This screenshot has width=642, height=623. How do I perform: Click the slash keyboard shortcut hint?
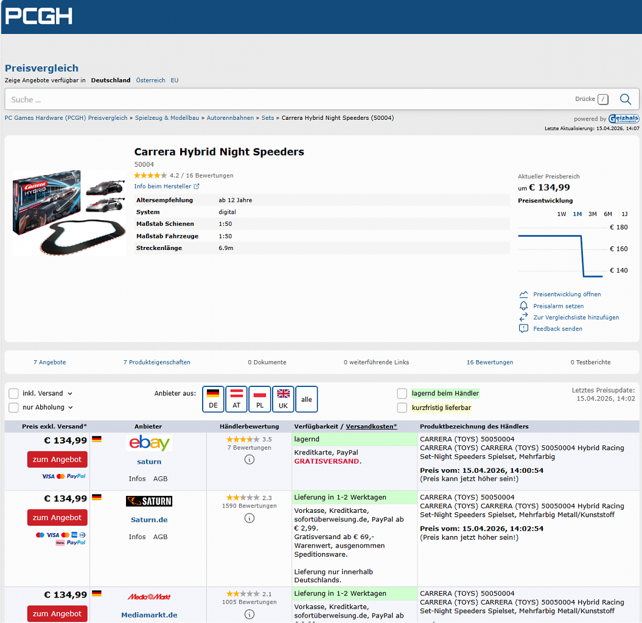coord(602,99)
